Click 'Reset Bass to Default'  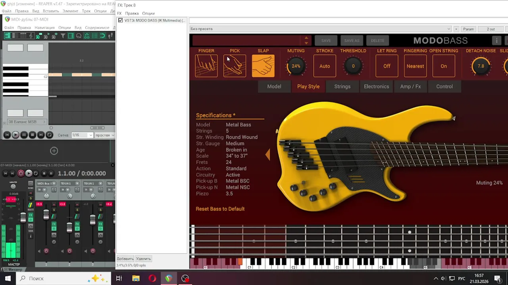point(220,209)
